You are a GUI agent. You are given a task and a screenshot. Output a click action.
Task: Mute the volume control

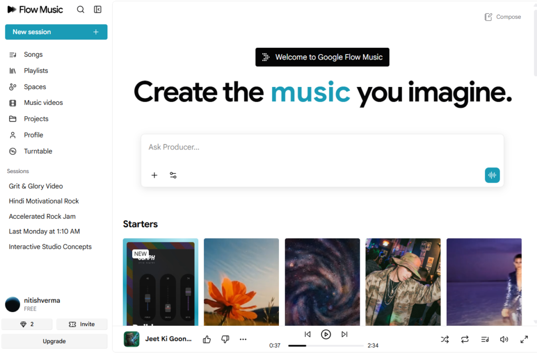[x=503, y=339]
